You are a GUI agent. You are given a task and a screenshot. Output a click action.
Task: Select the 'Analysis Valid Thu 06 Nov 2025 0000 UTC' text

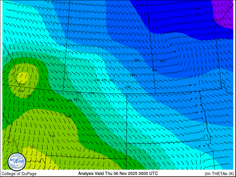pyautogui.click(x=118, y=173)
